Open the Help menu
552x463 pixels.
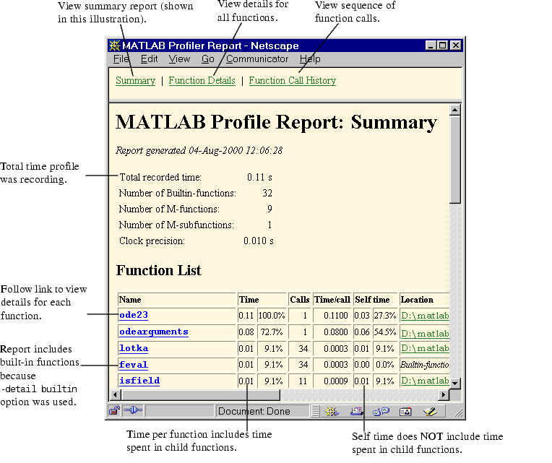point(310,59)
